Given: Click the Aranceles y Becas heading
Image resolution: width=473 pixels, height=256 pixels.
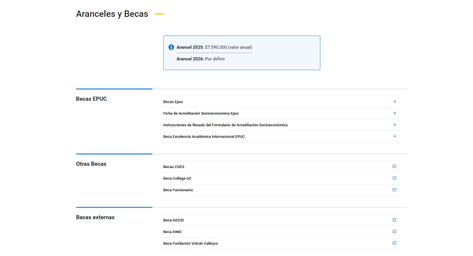Looking at the screenshot, I should [112, 14].
